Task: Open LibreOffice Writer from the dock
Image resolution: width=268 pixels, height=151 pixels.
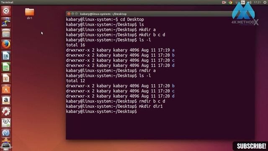Action: 6,56
